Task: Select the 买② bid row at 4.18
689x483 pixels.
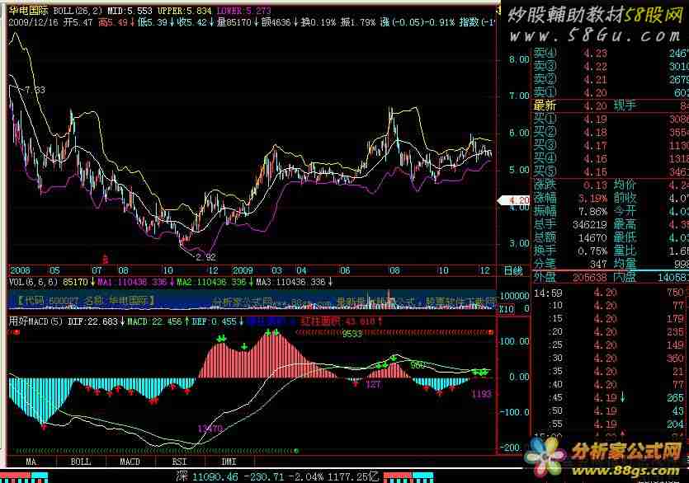Action: tap(611, 132)
